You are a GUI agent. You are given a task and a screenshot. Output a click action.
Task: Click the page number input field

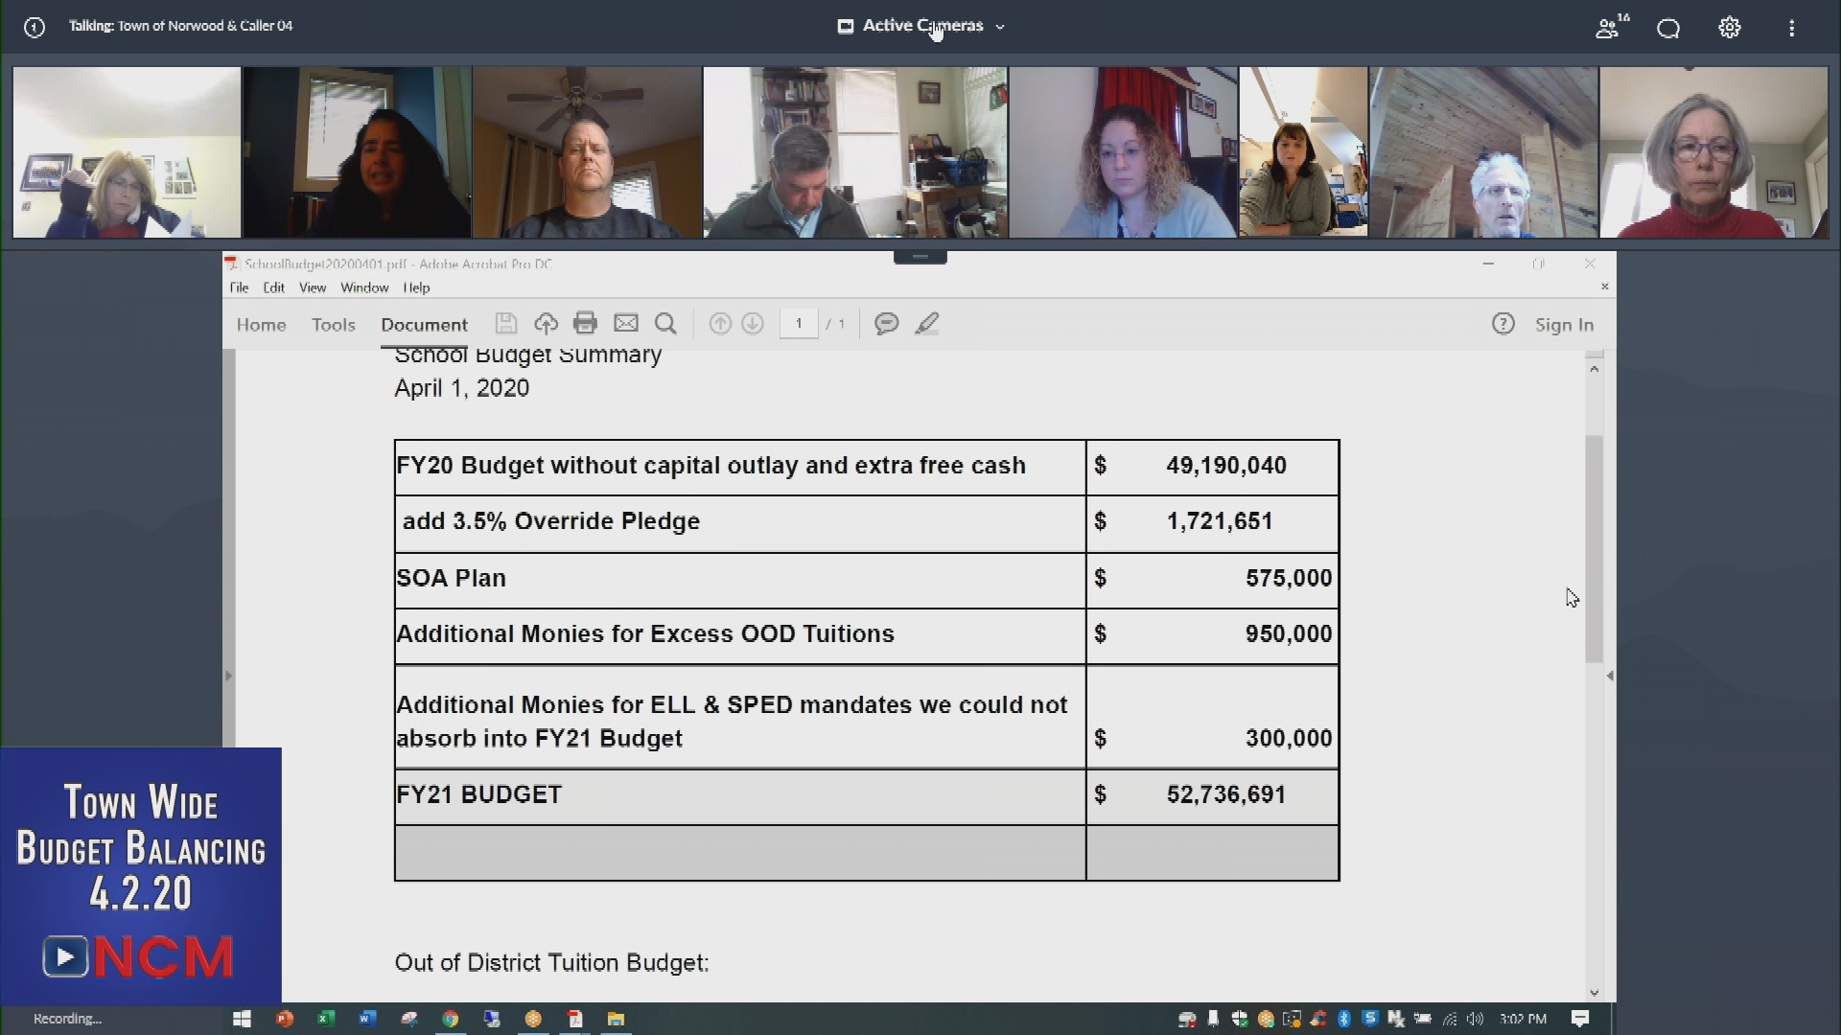[798, 324]
